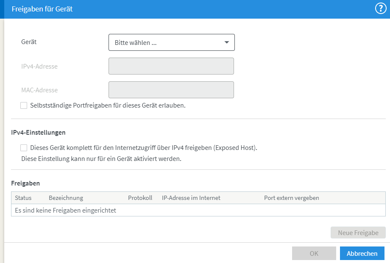Select the Status column header

(23, 198)
